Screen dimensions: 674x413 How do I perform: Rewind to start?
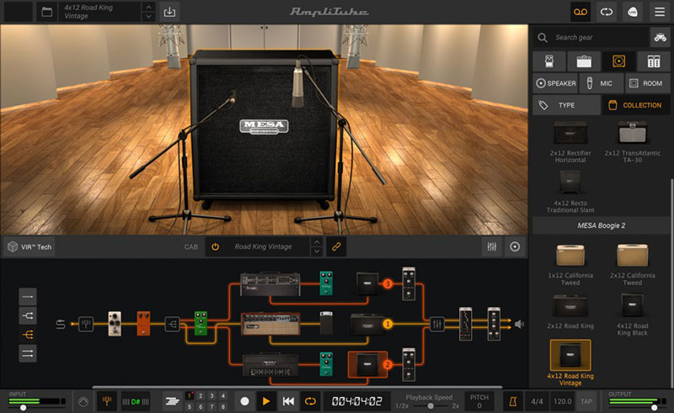pyautogui.click(x=288, y=401)
